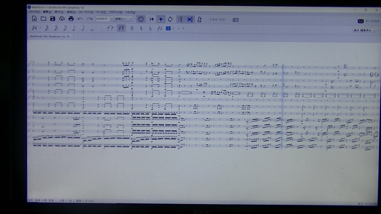Close the Beethoven 9th Symphony tab
Screen dimensions: 381x214
tap(68, 36)
